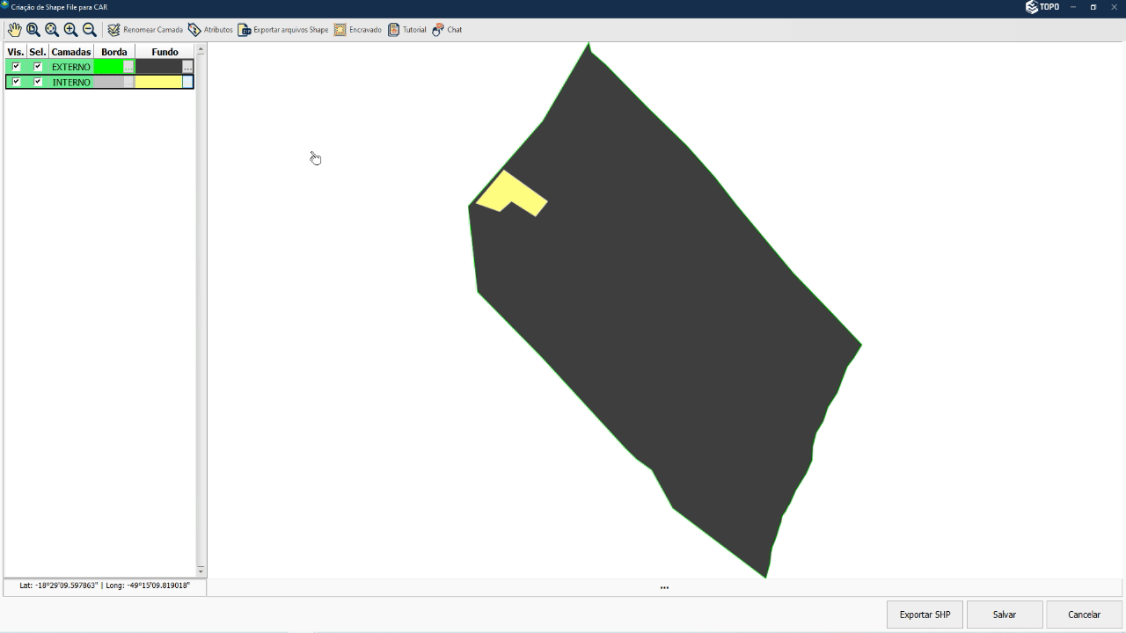Click the Salvar button

click(1004, 615)
